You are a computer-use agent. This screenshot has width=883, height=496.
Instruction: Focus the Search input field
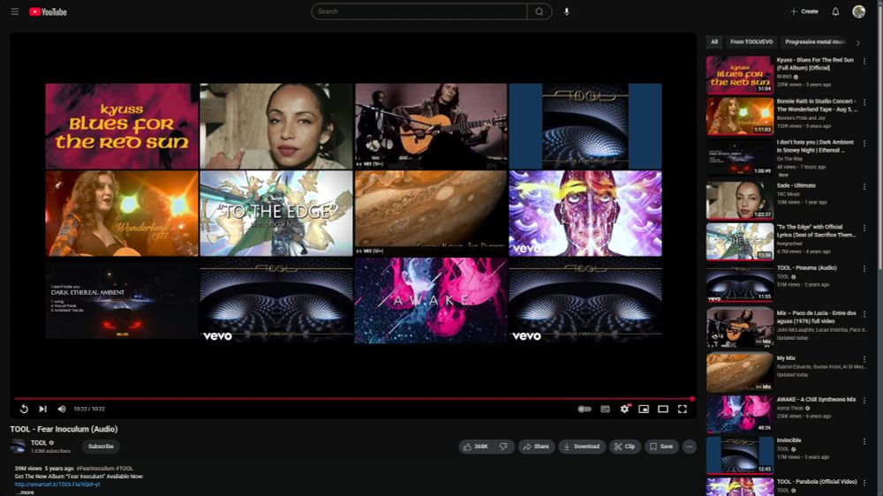click(x=419, y=11)
